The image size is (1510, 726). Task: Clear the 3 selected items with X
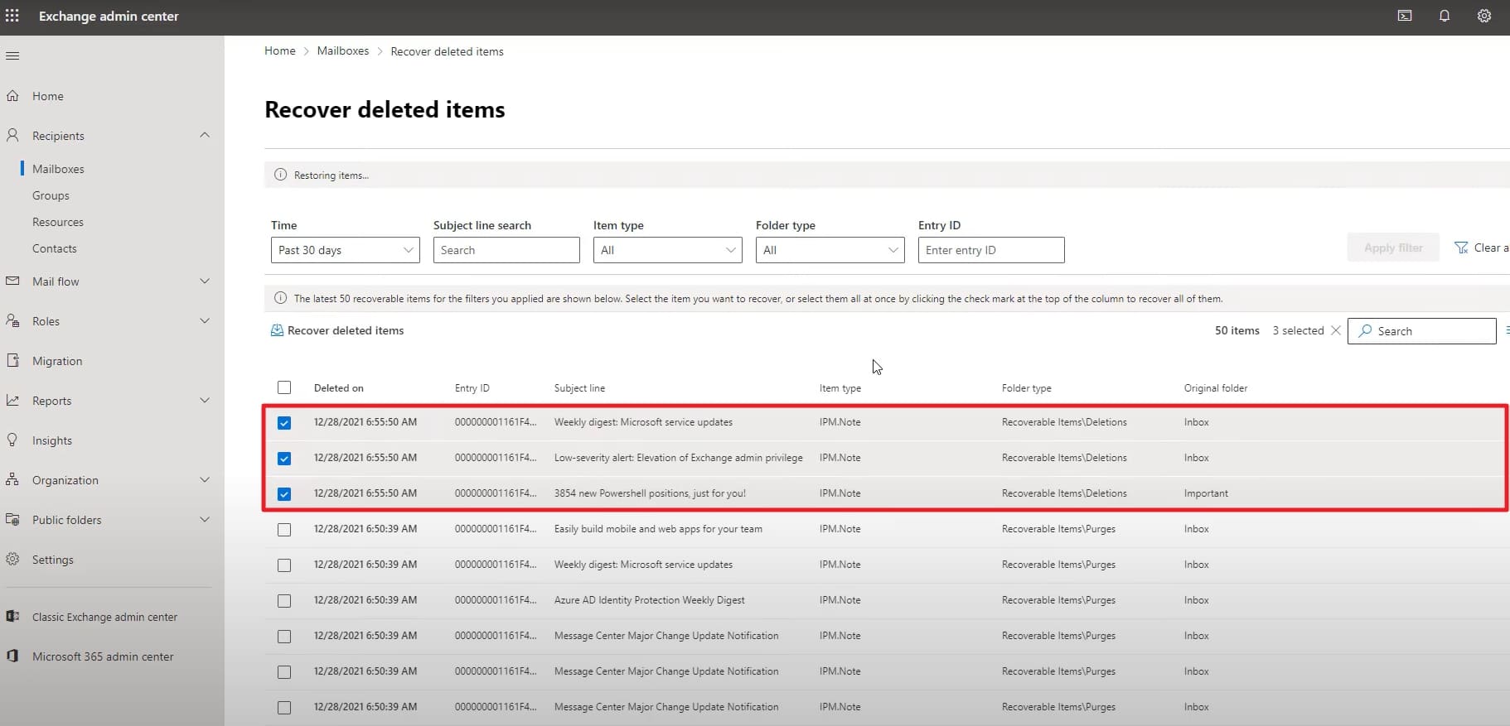tap(1335, 330)
